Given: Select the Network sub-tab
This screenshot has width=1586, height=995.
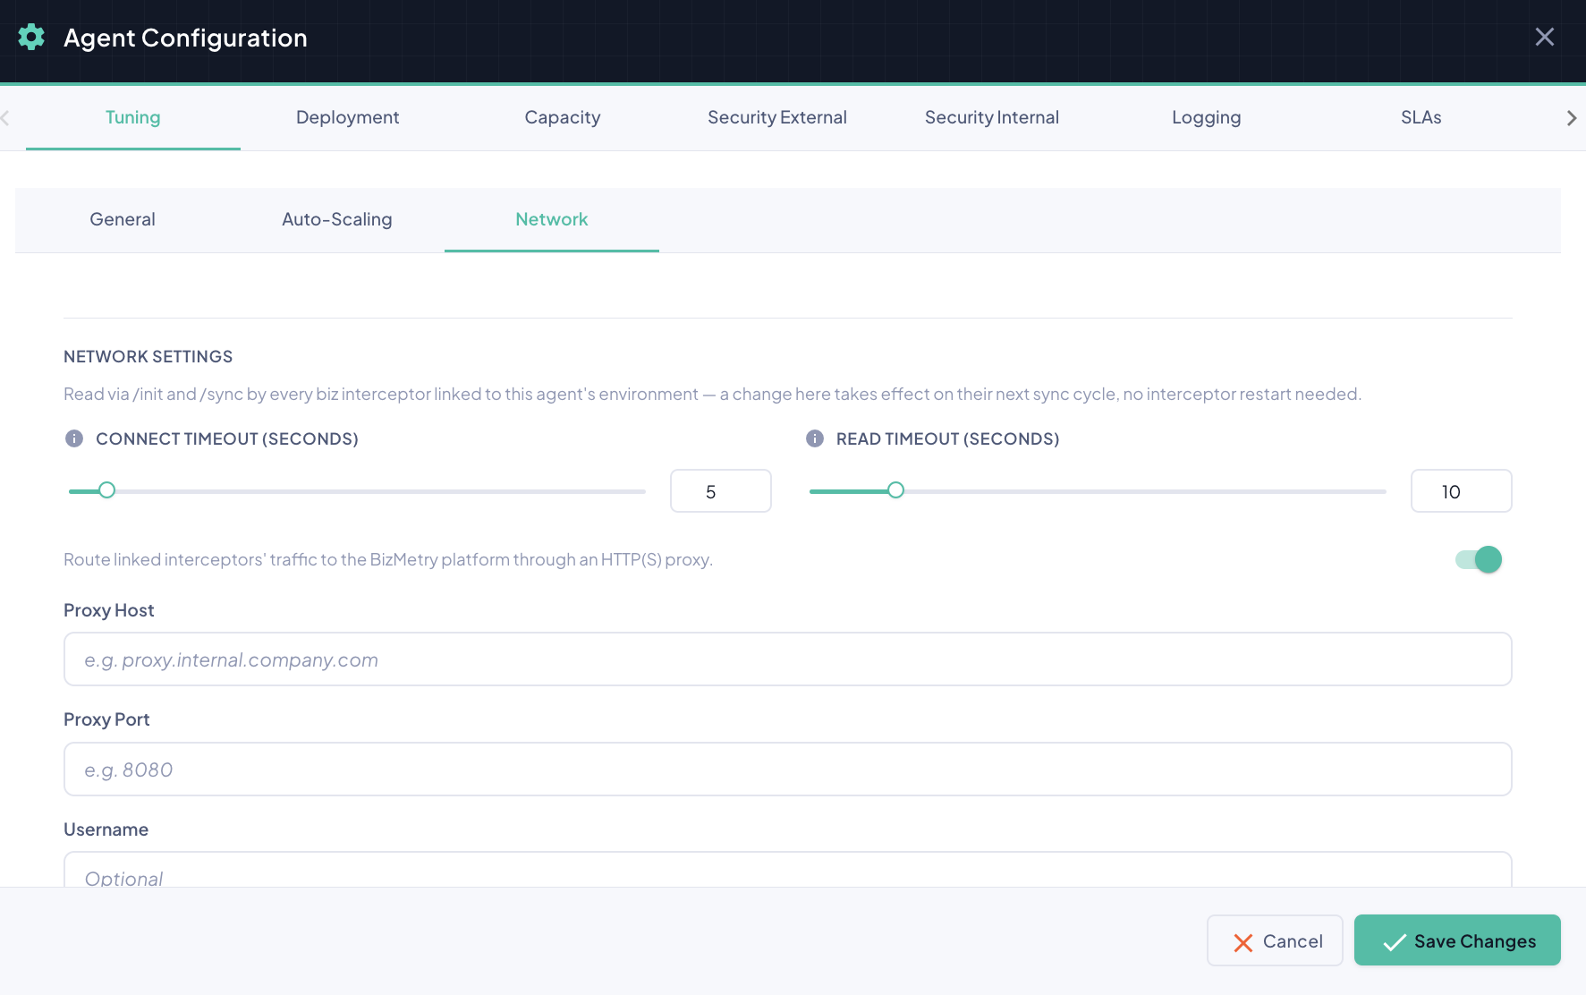Looking at the screenshot, I should click(x=552, y=220).
